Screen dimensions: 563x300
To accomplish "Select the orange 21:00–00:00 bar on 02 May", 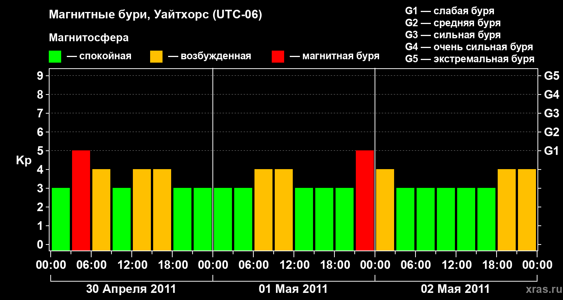I will tap(527, 210).
